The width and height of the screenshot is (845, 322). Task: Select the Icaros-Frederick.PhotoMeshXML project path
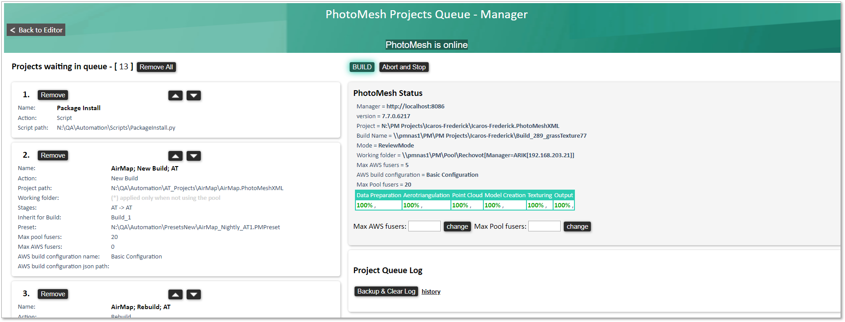click(470, 126)
